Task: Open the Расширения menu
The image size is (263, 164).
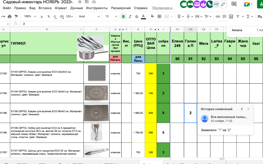Action: click(123, 8)
